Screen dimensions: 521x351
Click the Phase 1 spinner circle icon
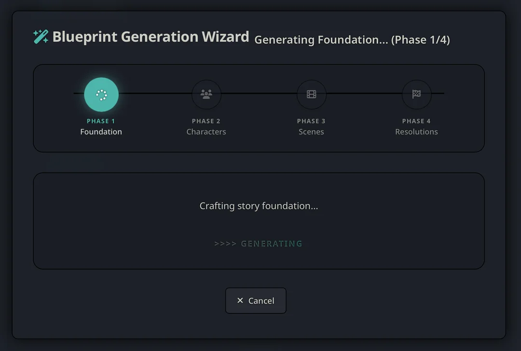coord(101,94)
